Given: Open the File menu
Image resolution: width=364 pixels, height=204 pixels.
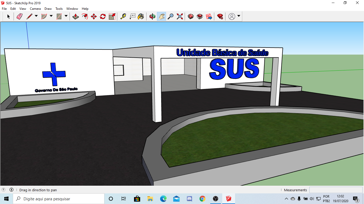Looking at the screenshot, I should [x=4, y=9].
